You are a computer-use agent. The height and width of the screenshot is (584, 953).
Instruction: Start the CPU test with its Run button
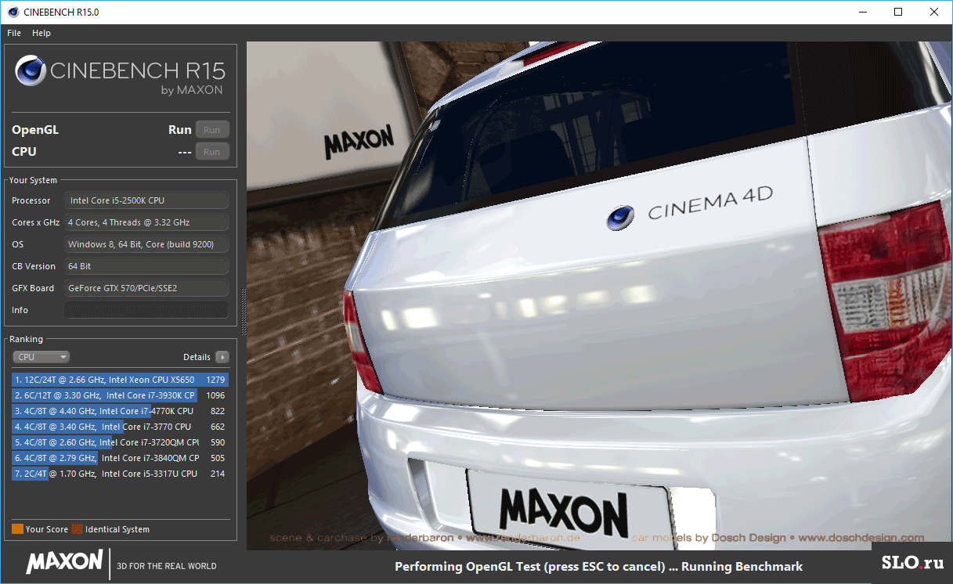point(212,152)
